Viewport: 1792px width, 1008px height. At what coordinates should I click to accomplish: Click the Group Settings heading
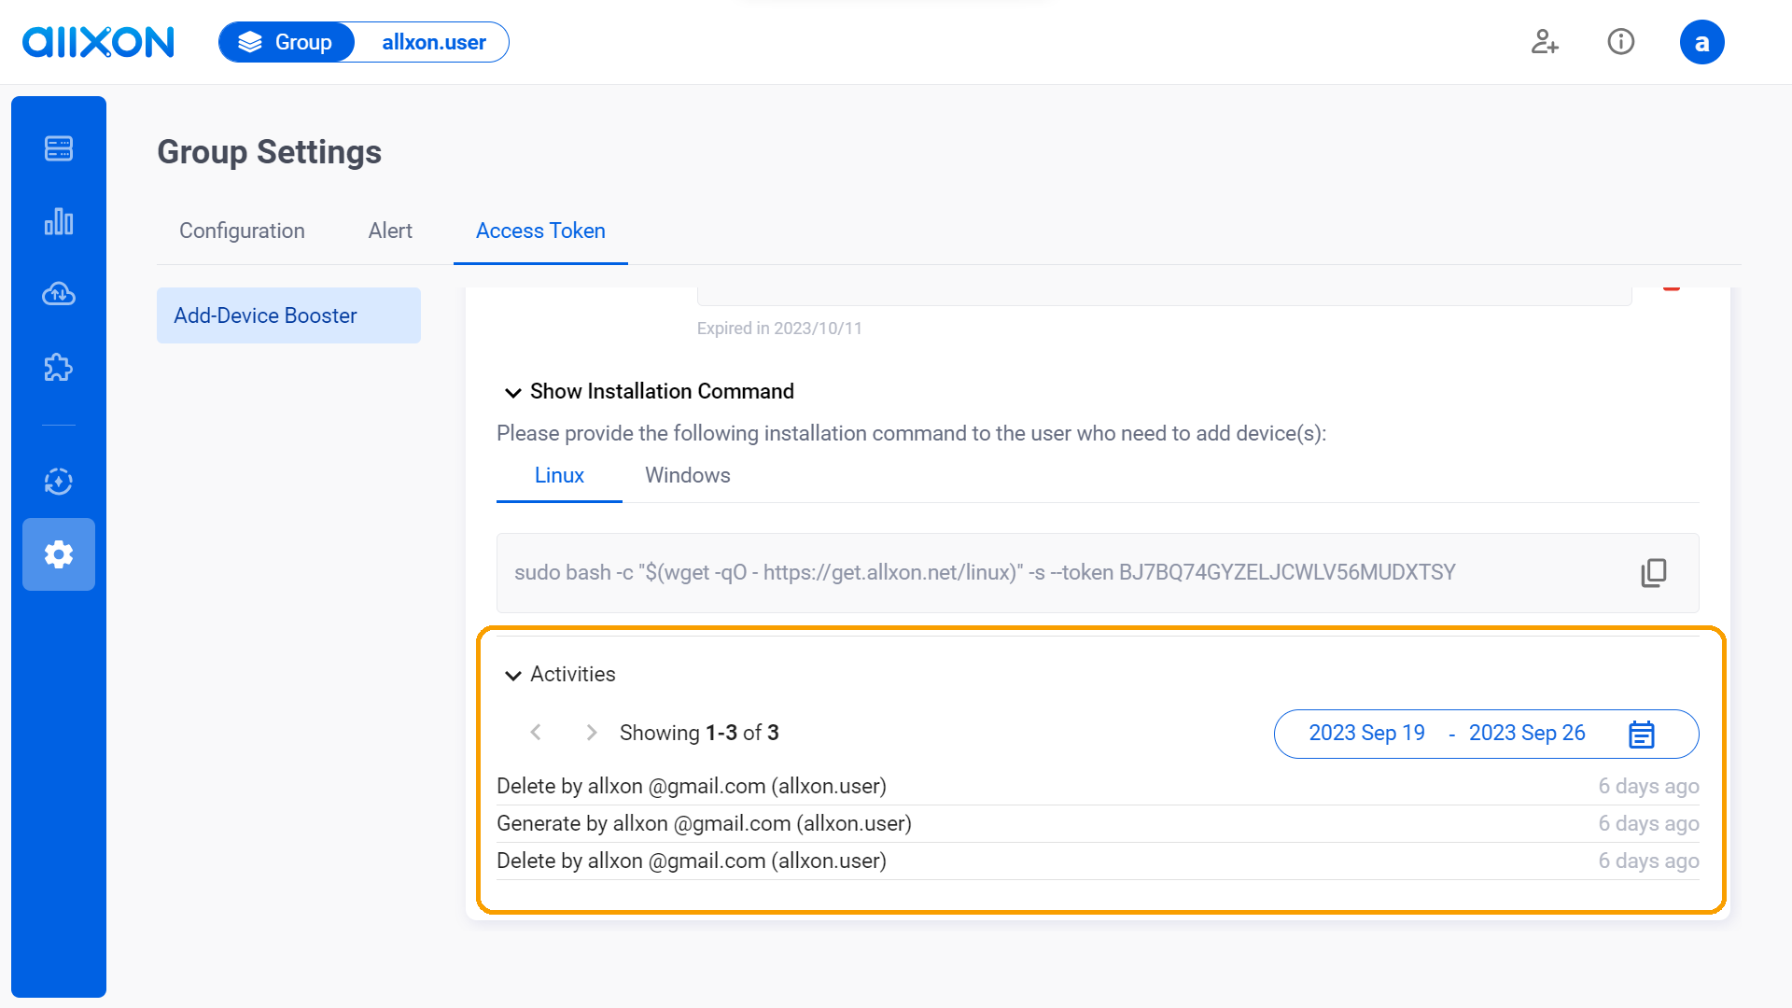(x=269, y=152)
